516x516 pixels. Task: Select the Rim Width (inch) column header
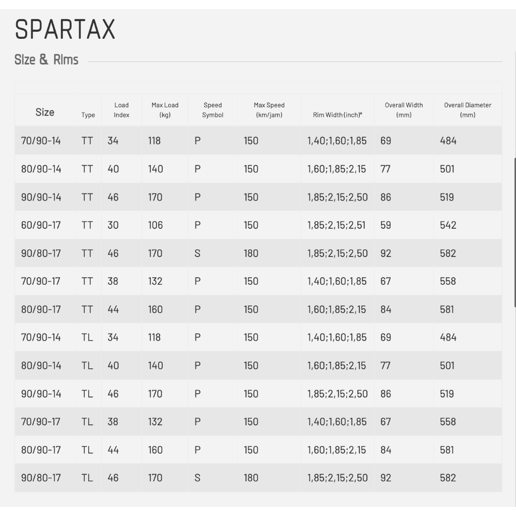pos(337,115)
